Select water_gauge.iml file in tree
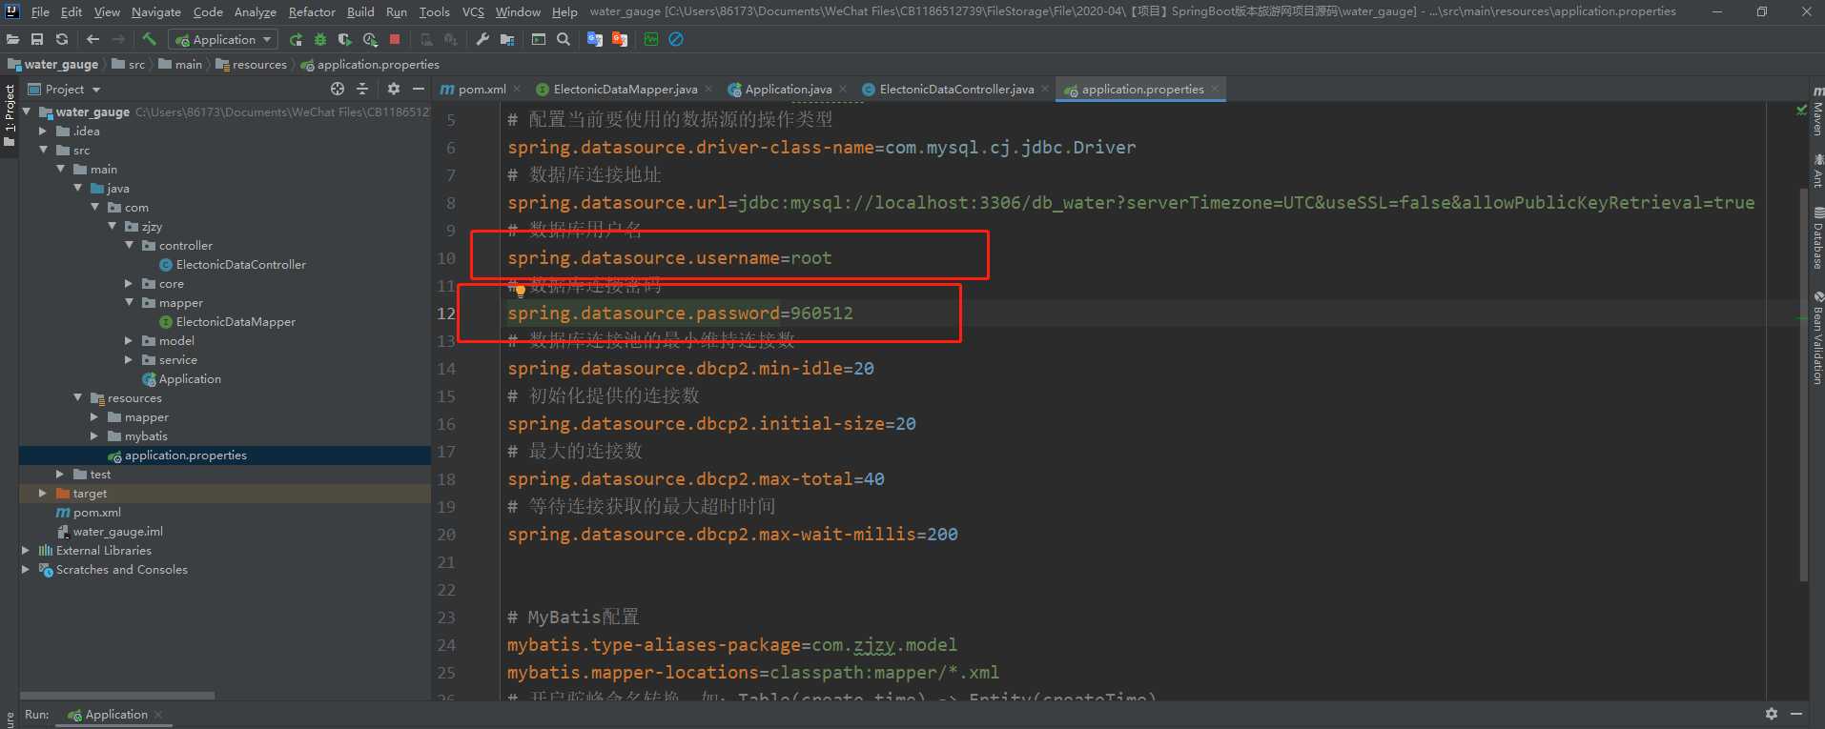The image size is (1825, 729). (117, 531)
